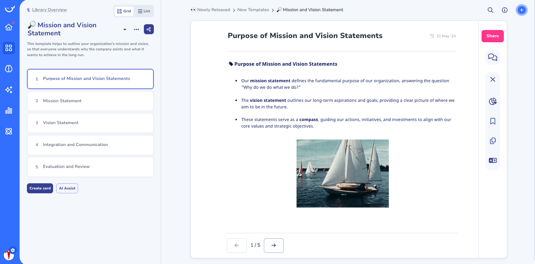Open search with the magnifier icon

tap(490, 10)
